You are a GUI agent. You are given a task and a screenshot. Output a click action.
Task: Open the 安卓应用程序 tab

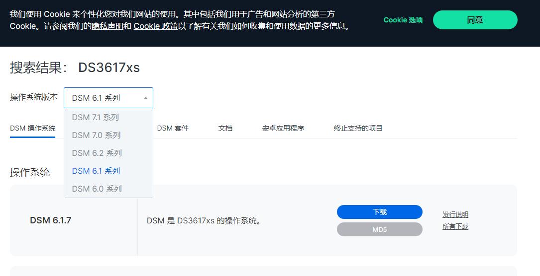(283, 129)
